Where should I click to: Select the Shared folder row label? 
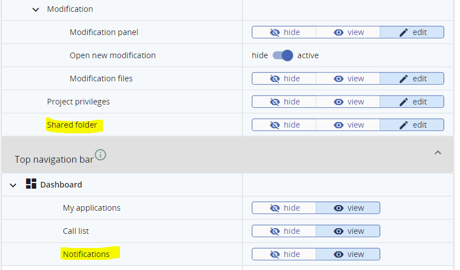pyautogui.click(x=72, y=125)
